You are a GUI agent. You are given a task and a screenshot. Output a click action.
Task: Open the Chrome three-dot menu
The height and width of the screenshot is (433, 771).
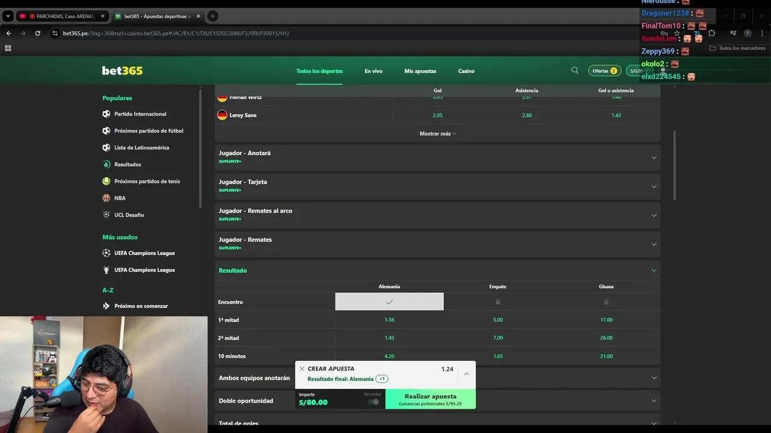click(x=763, y=33)
